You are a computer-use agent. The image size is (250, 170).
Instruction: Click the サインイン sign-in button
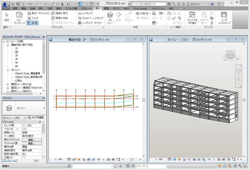click(x=193, y=4)
